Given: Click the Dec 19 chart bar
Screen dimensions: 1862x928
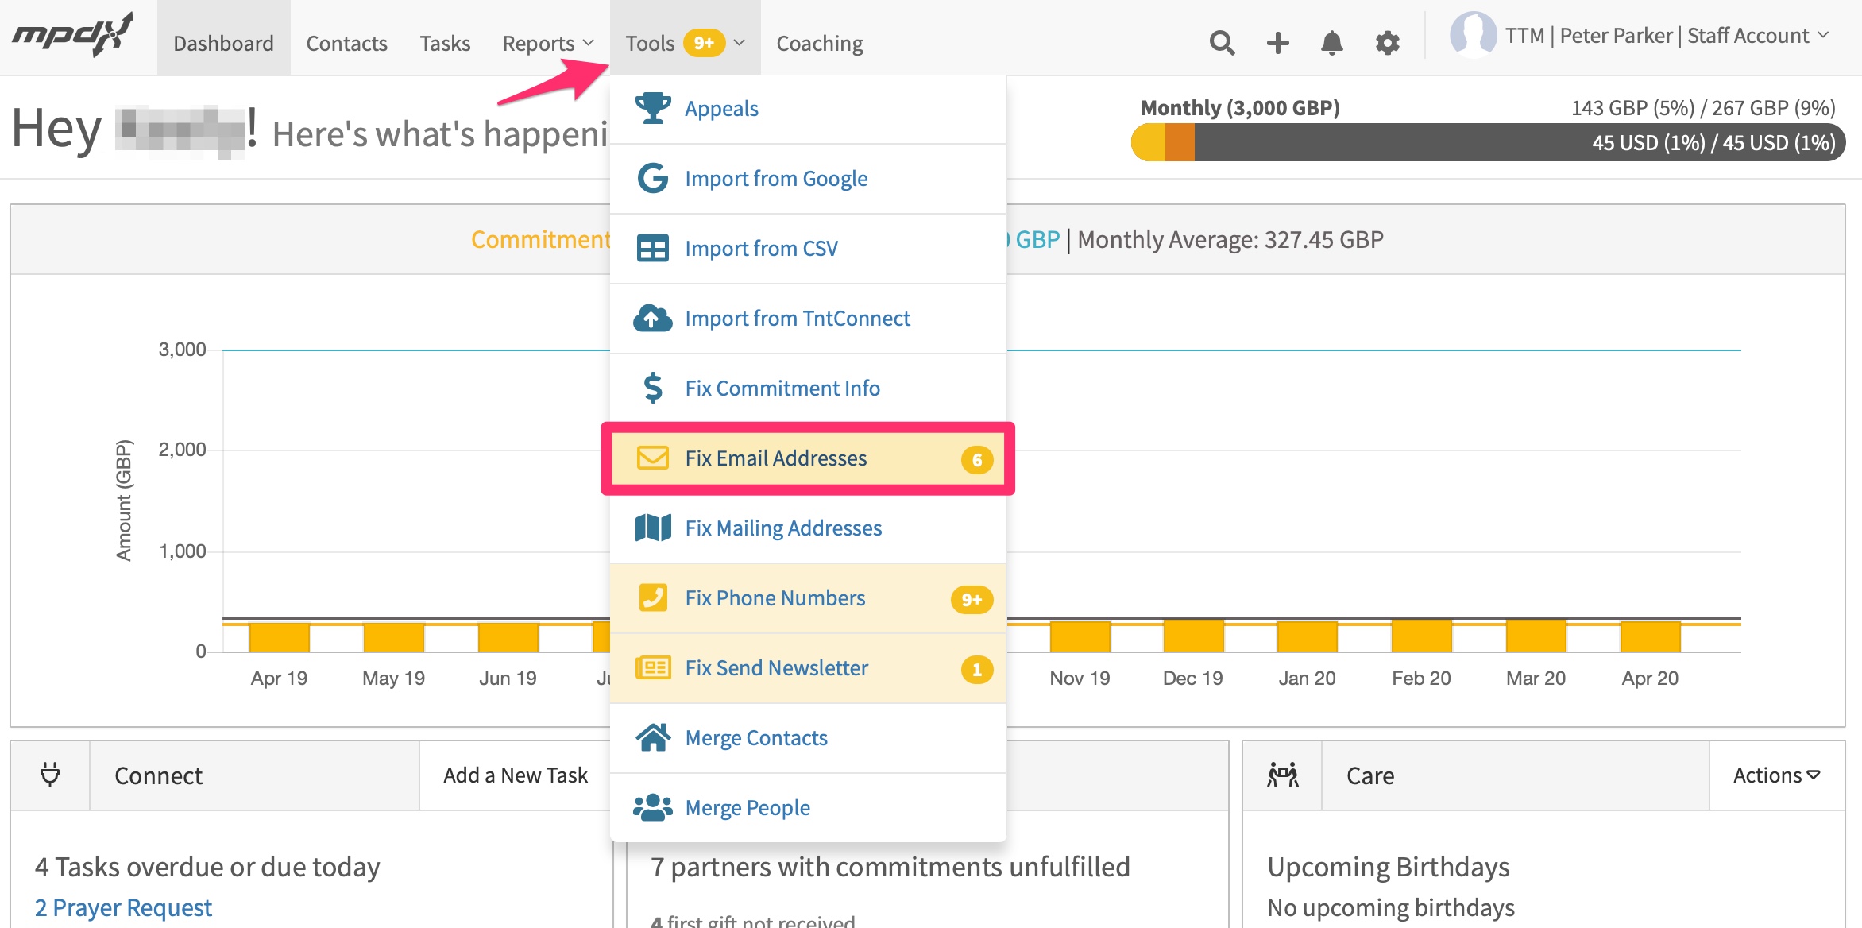Looking at the screenshot, I should point(1193,636).
